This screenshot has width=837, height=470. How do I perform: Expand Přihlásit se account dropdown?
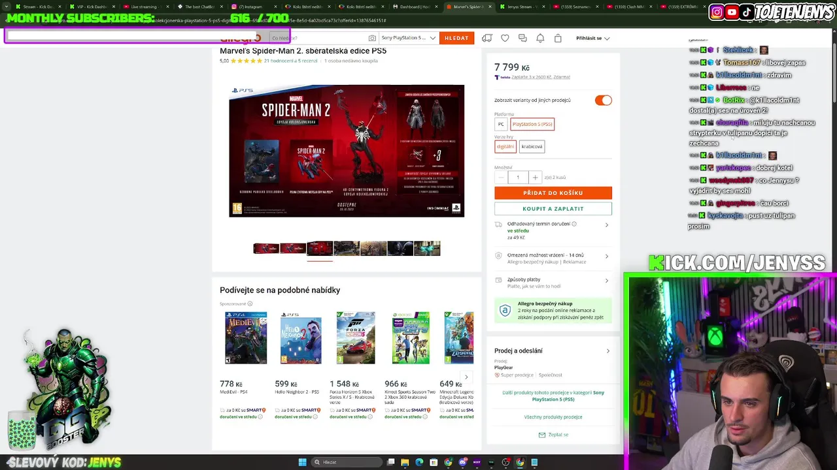click(592, 38)
